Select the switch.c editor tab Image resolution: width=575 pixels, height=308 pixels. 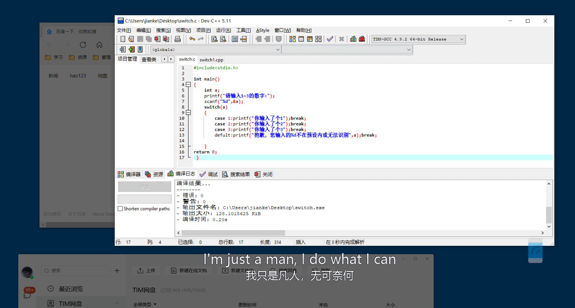tap(187, 59)
